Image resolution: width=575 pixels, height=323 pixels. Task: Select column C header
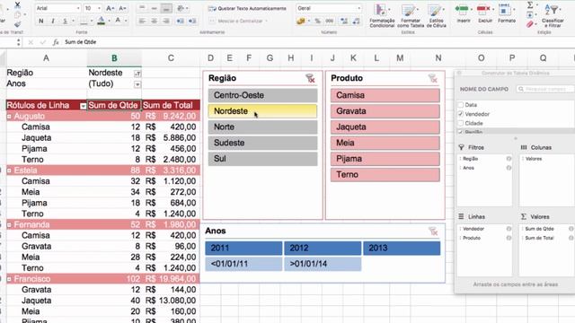click(x=171, y=57)
